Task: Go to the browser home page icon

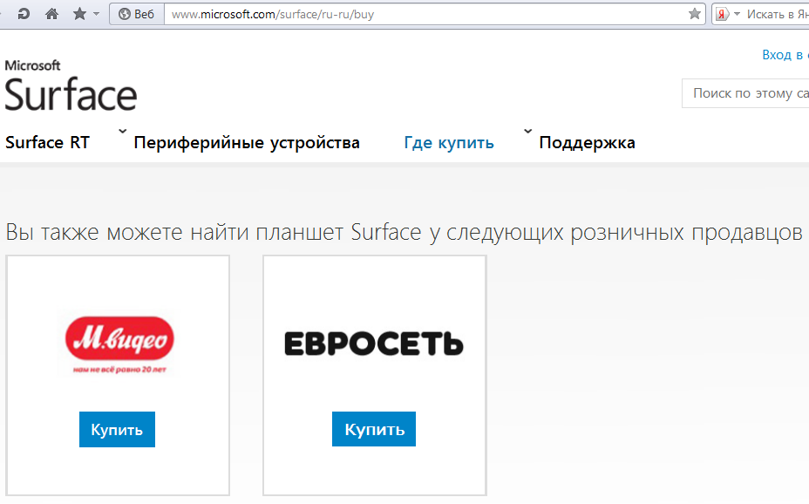Action: (51, 14)
